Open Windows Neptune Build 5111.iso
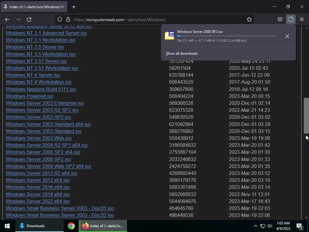 tap(41, 89)
